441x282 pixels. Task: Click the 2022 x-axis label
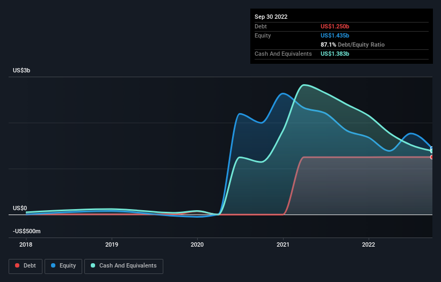coord(368,244)
